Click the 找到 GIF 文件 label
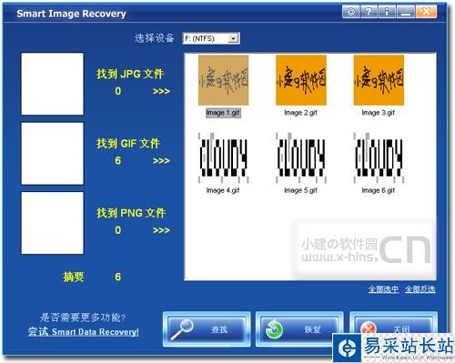 (128, 143)
